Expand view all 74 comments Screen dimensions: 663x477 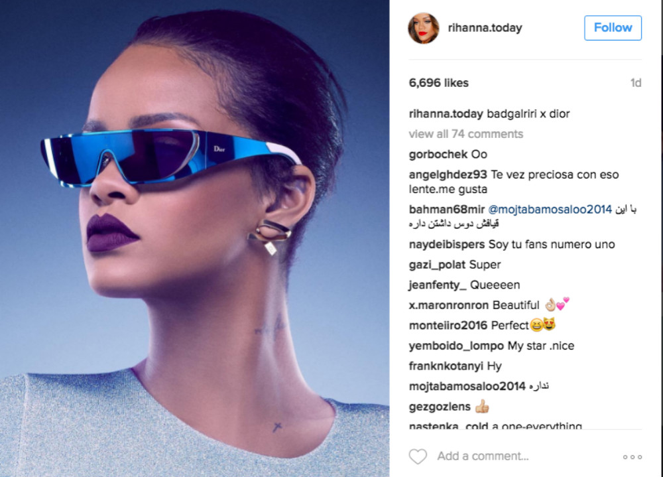465,134
